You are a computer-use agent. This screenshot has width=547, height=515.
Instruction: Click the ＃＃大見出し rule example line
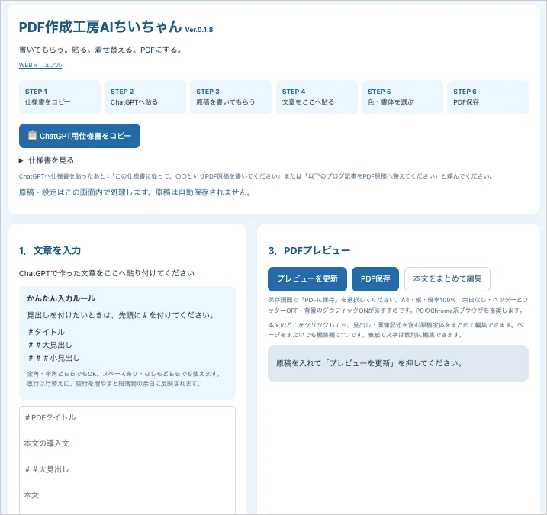(x=50, y=345)
